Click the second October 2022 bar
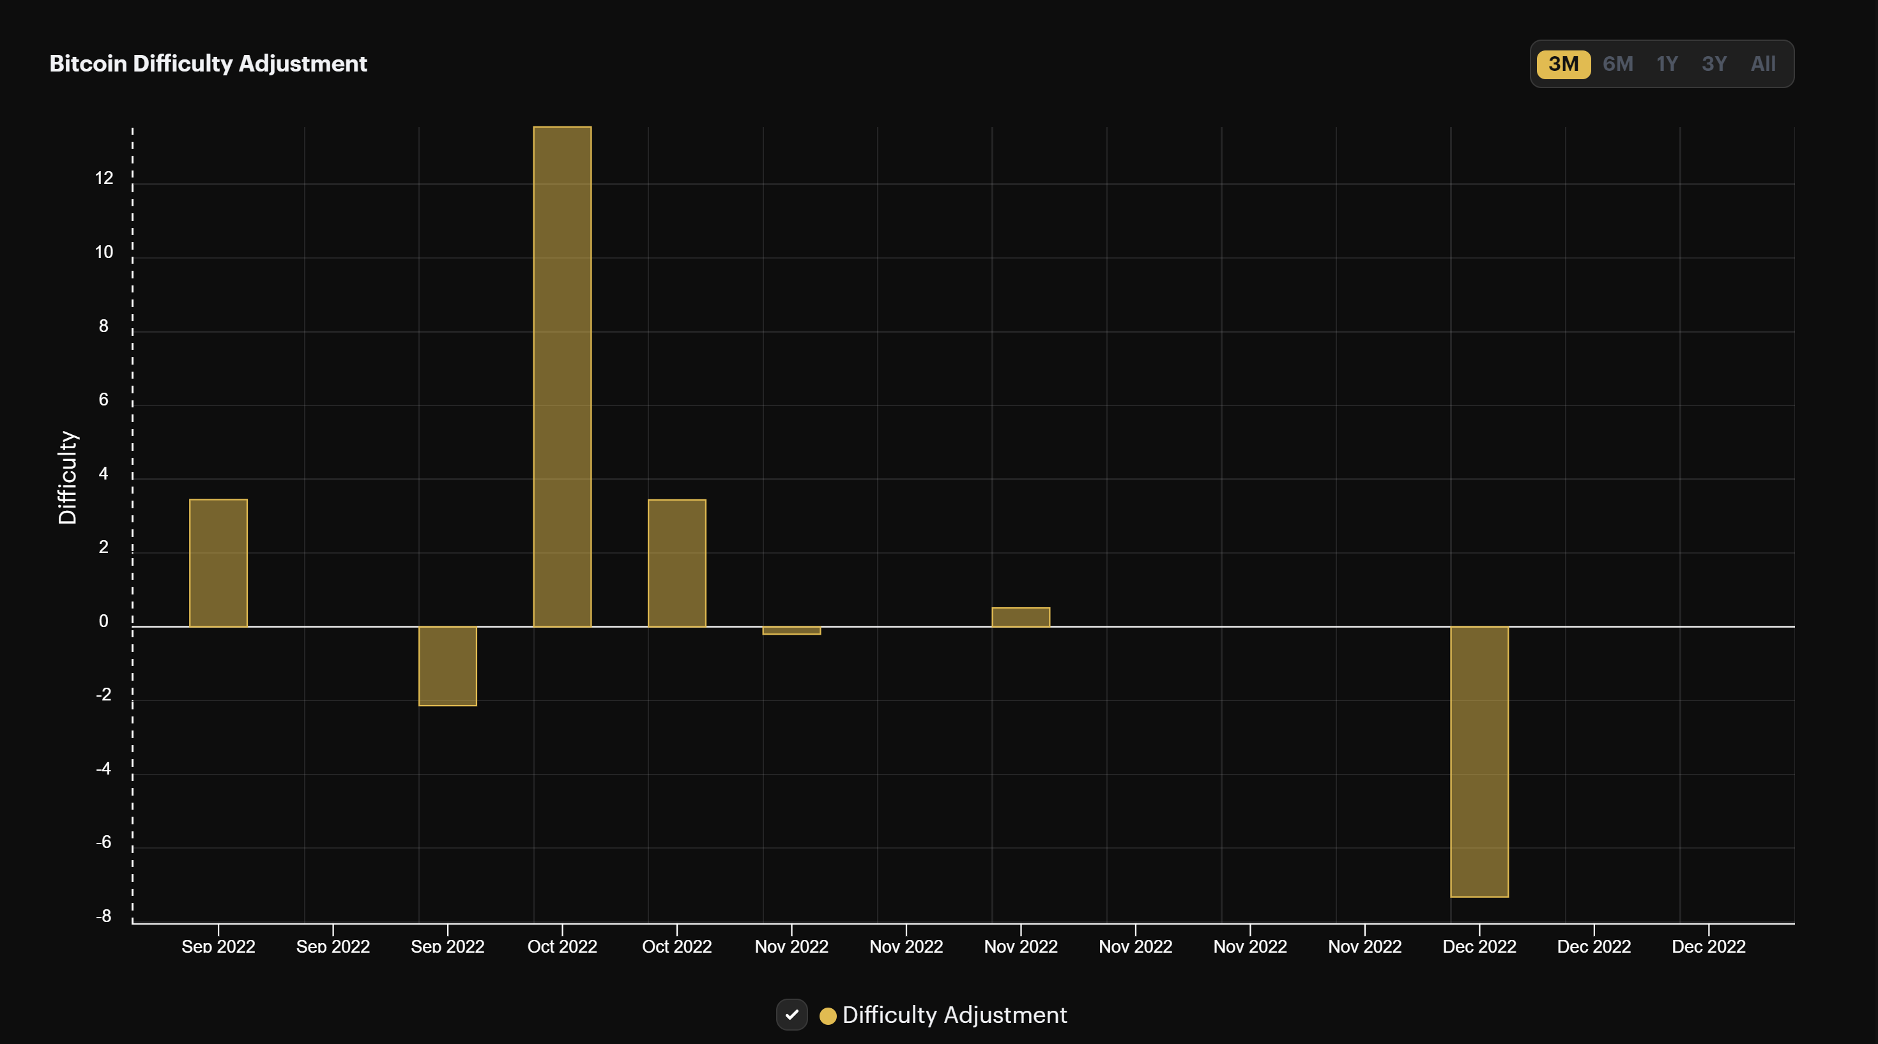Image resolution: width=1878 pixels, height=1044 pixels. pos(676,563)
